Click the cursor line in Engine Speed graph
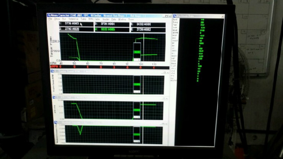This screenshot has width=283, height=159. coord(143,85)
